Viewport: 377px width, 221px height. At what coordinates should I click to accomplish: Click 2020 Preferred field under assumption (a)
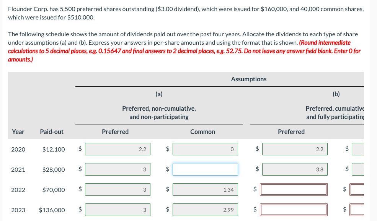(x=118, y=149)
